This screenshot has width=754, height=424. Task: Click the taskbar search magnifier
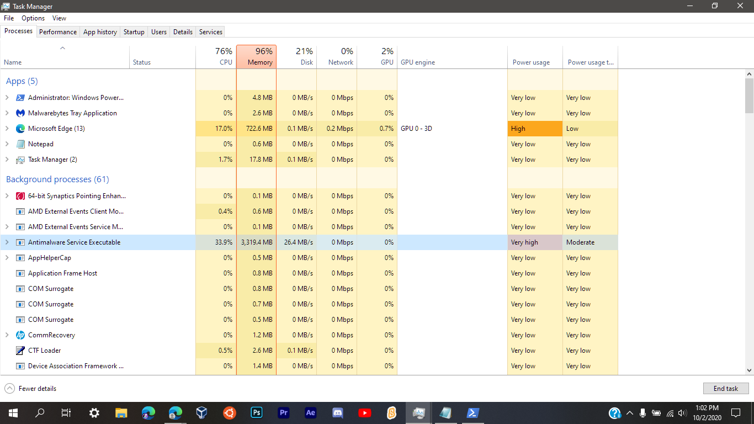coord(40,412)
